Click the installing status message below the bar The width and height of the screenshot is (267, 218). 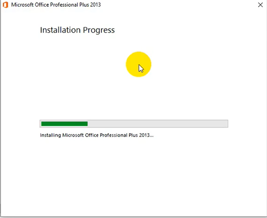pos(97,135)
